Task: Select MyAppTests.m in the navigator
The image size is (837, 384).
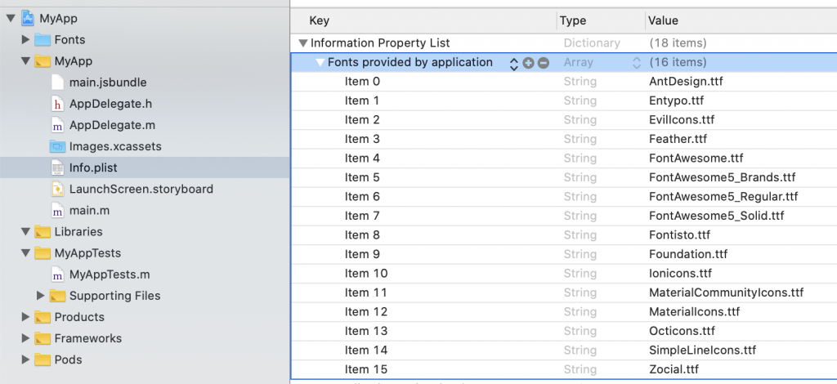Action: [110, 275]
